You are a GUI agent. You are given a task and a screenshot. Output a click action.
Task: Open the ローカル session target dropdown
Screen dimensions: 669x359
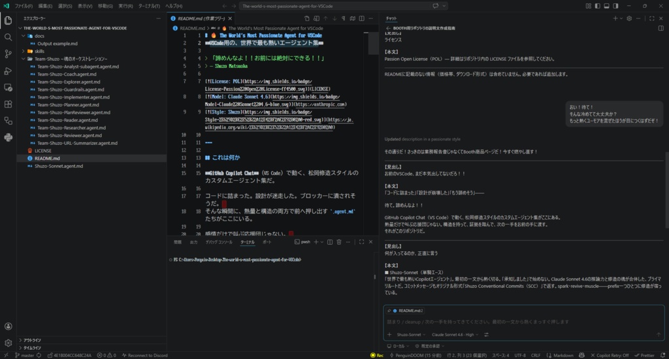coord(398,346)
